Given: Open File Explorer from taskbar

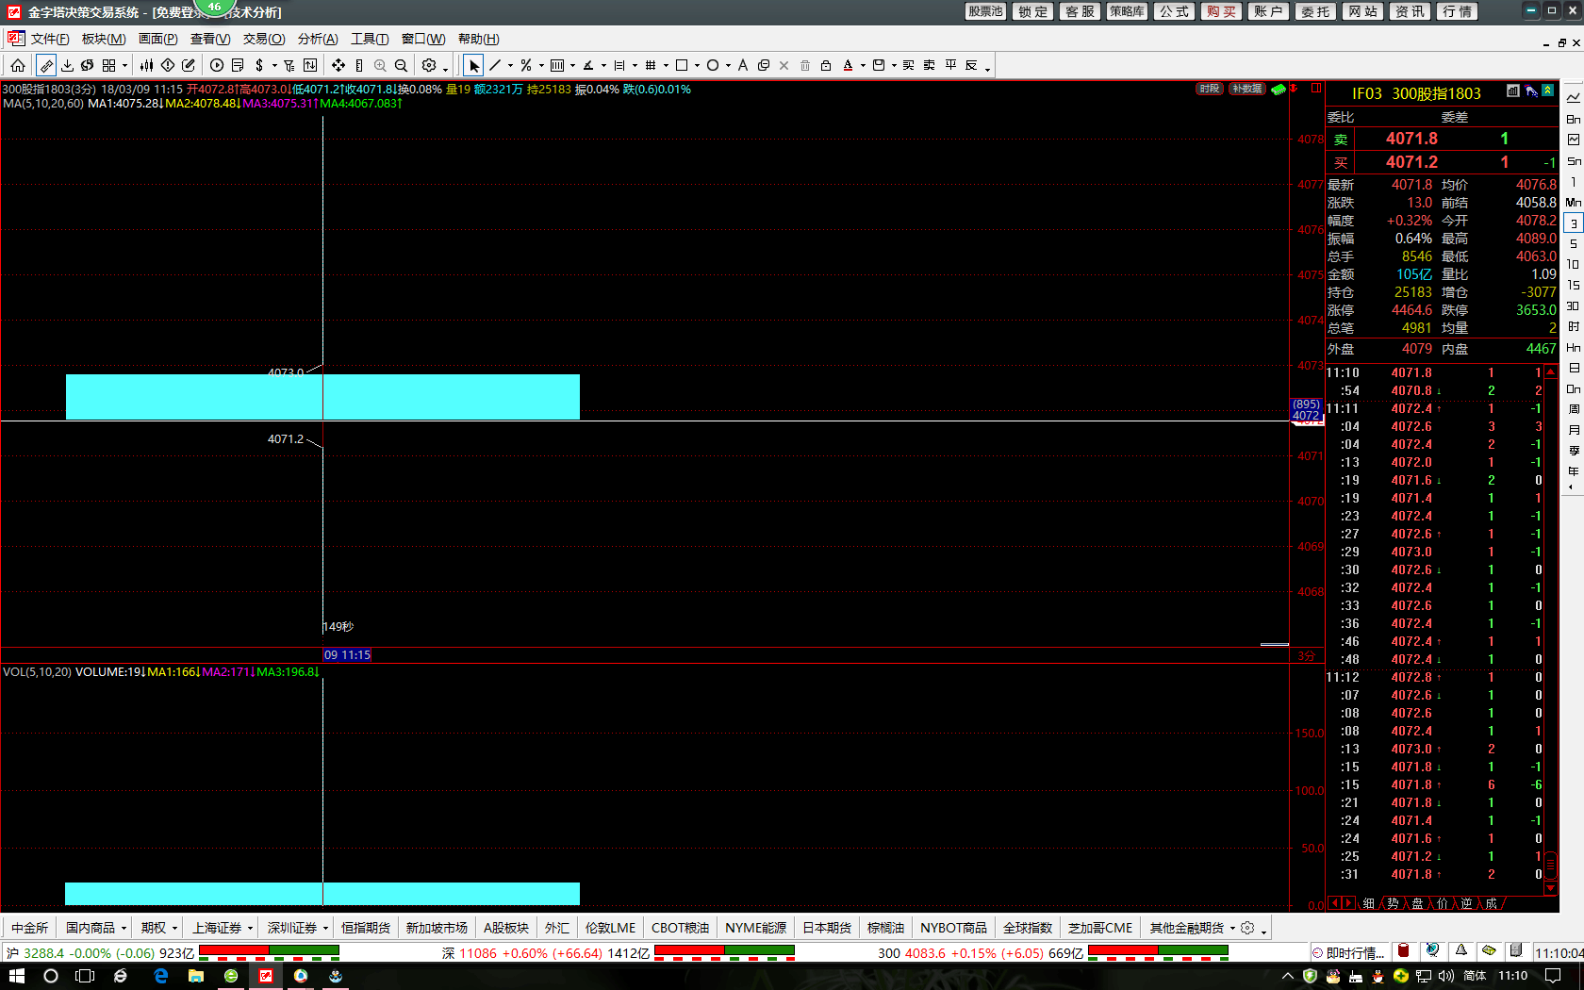Looking at the screenshot, I should [x=195, y=976].
